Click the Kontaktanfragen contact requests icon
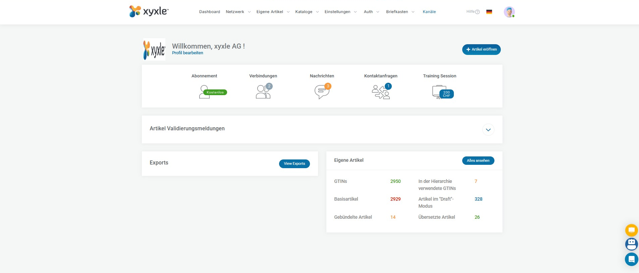 (x=381, y=91)
